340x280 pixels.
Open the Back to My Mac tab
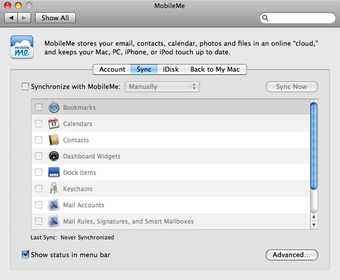[x=215, y=69]
